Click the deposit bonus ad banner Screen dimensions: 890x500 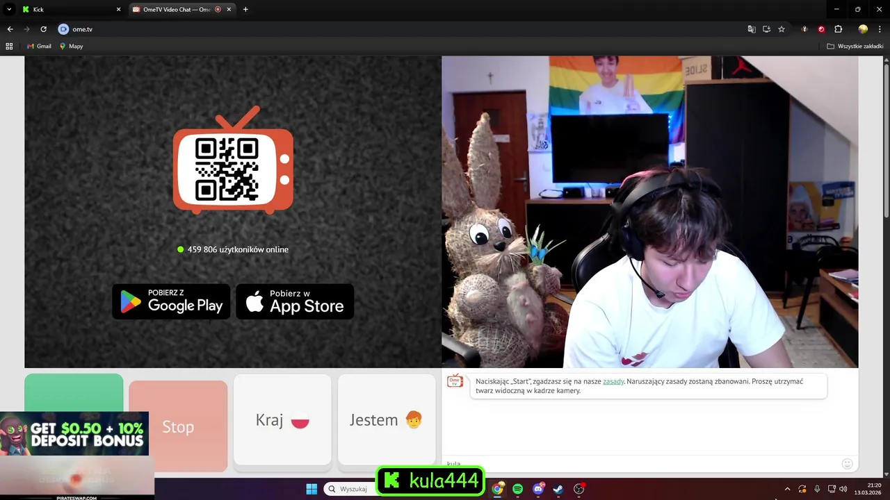[x=74, y=434]
